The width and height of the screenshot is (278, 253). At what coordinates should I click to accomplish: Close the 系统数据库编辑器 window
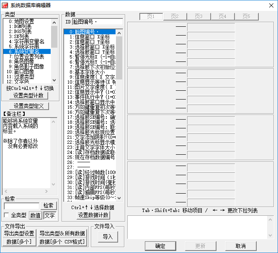click(x=271, y=5)
